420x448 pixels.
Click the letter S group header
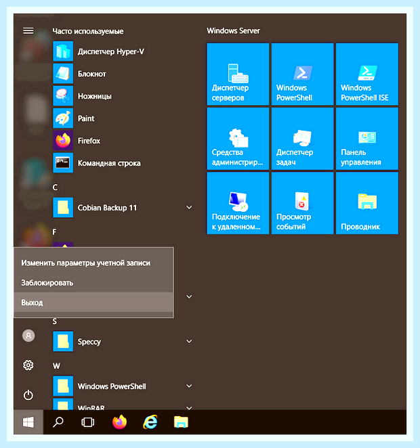click(x=55, y=321)
